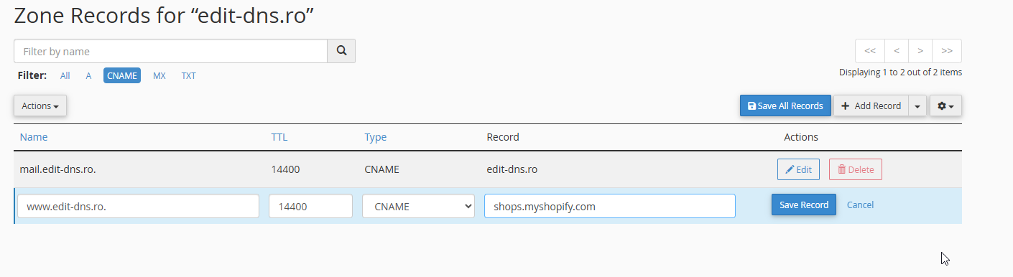
Task: Save the www.edit-dns.ro. record
Action: 804,205
